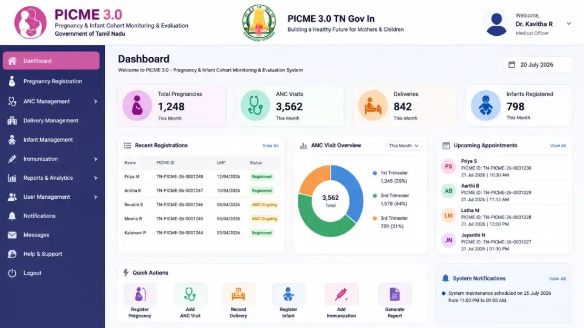Click the User Management people icon
584x328 pixels.
(12, 197)
